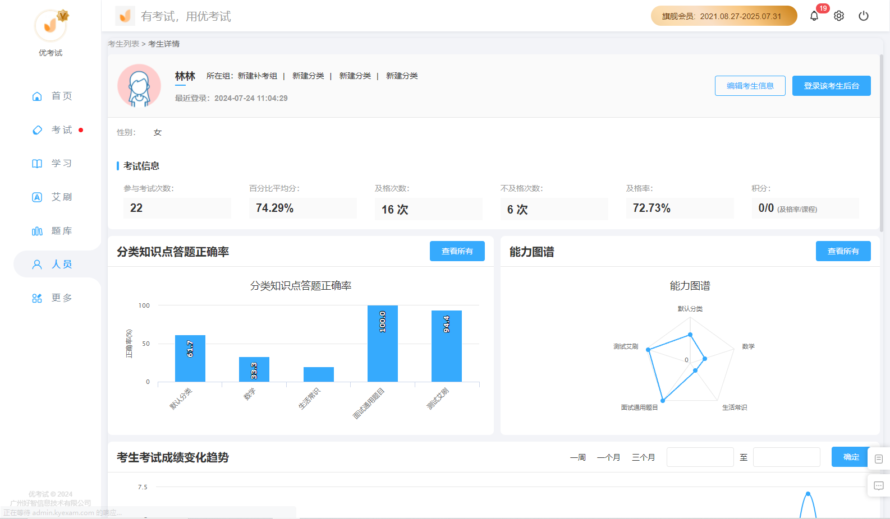Click the 旗舰会员 membership badge

pos(724,16)
